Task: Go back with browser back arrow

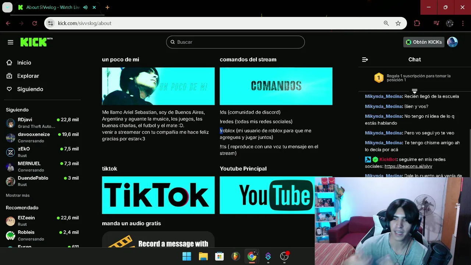Action: (x=8, y=23)
